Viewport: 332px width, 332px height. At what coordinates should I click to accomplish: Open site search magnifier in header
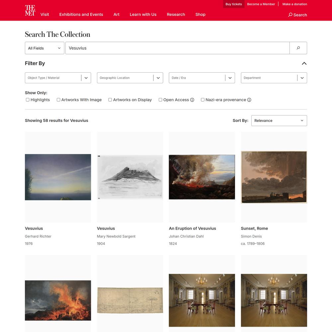click(x=297, y=15)
